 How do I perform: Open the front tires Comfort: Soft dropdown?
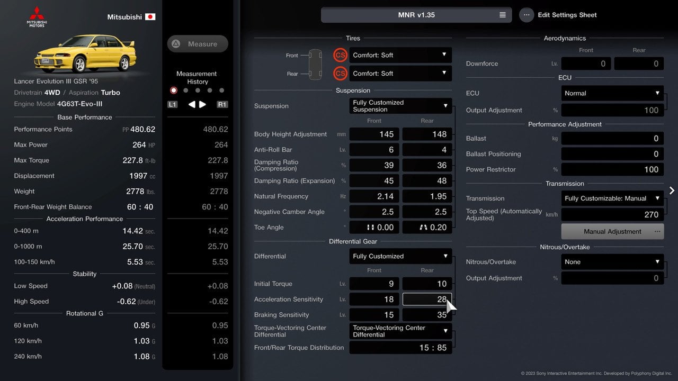[x=400, y=55]
